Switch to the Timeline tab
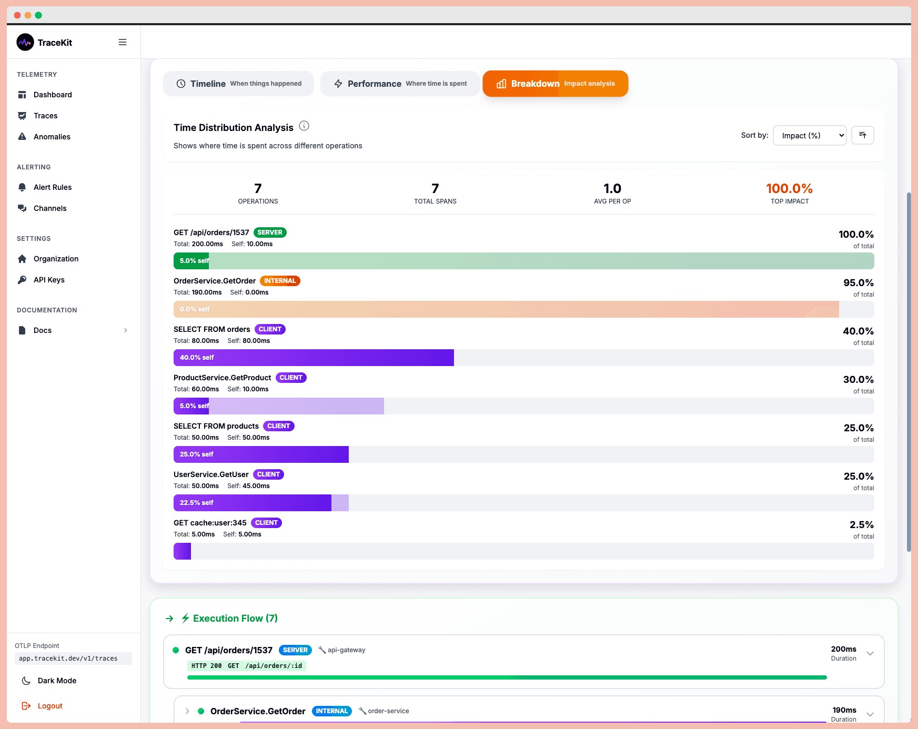Image resolution: width=918 pixels, height=729 pixels. click(x=238, y=83)
